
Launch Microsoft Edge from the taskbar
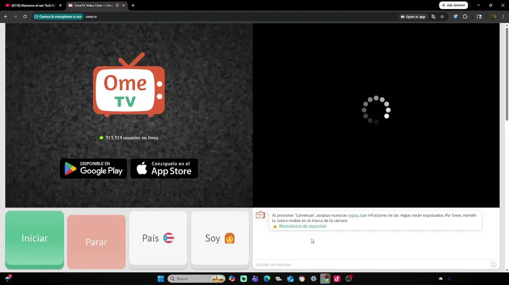267,279
